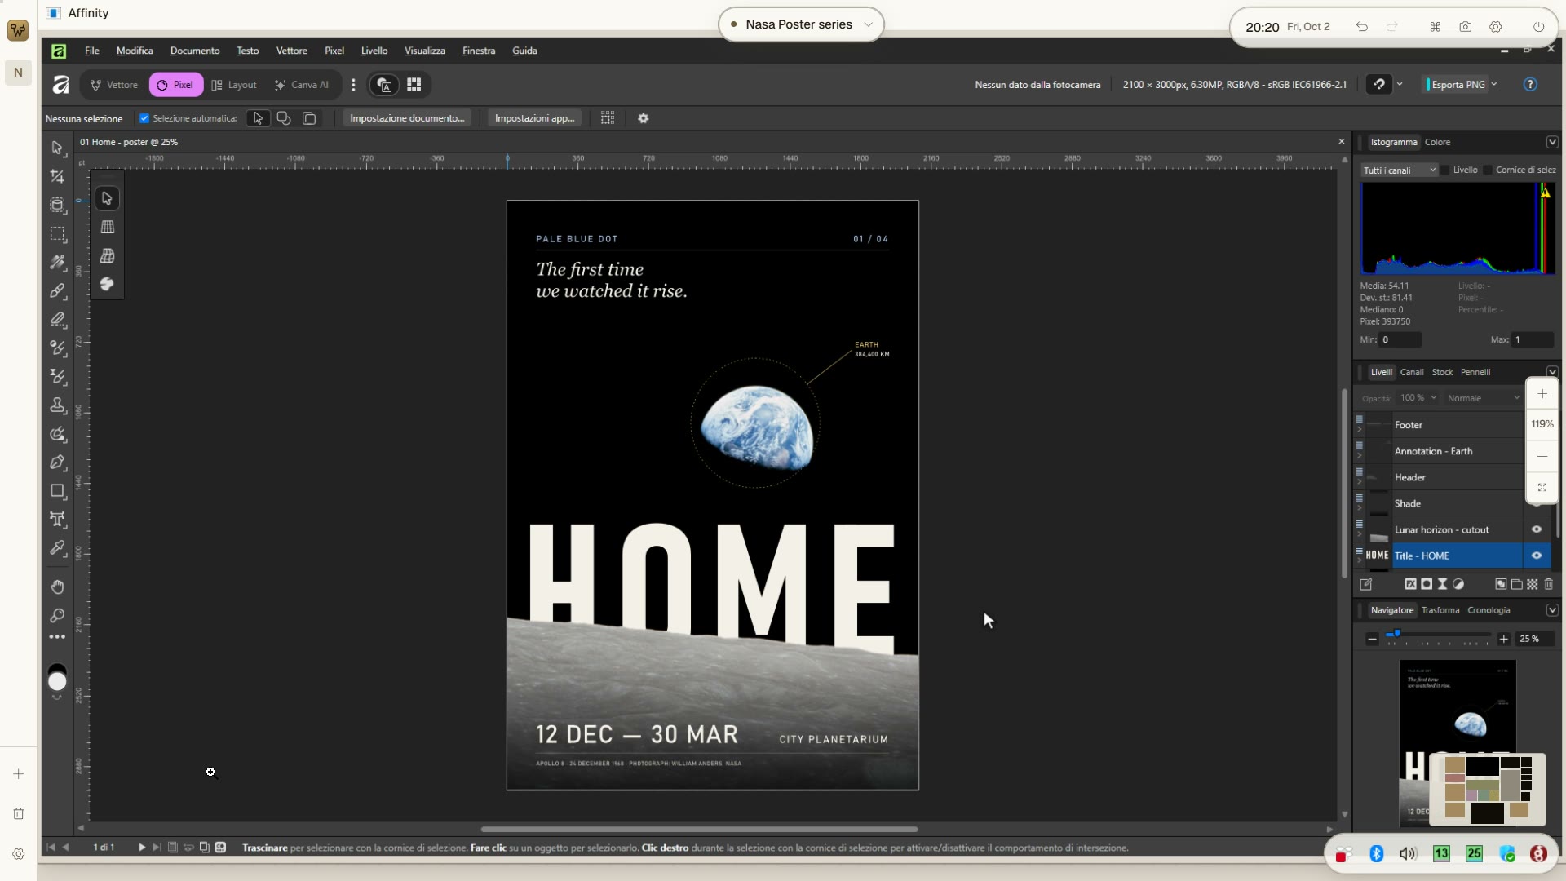Delete layer with the trash icon
Viewport: 1566px width, 881px height.
[x=1549, y=584]
